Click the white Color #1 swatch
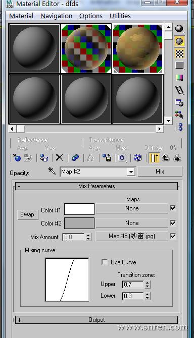 79,209
